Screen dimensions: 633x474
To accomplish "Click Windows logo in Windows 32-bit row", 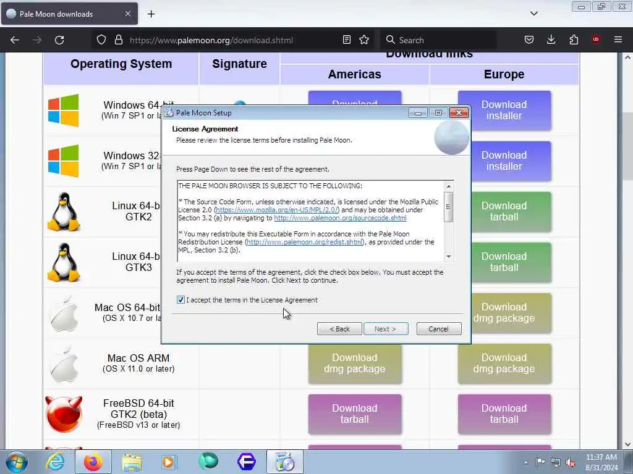I will [x=64, y=161].
